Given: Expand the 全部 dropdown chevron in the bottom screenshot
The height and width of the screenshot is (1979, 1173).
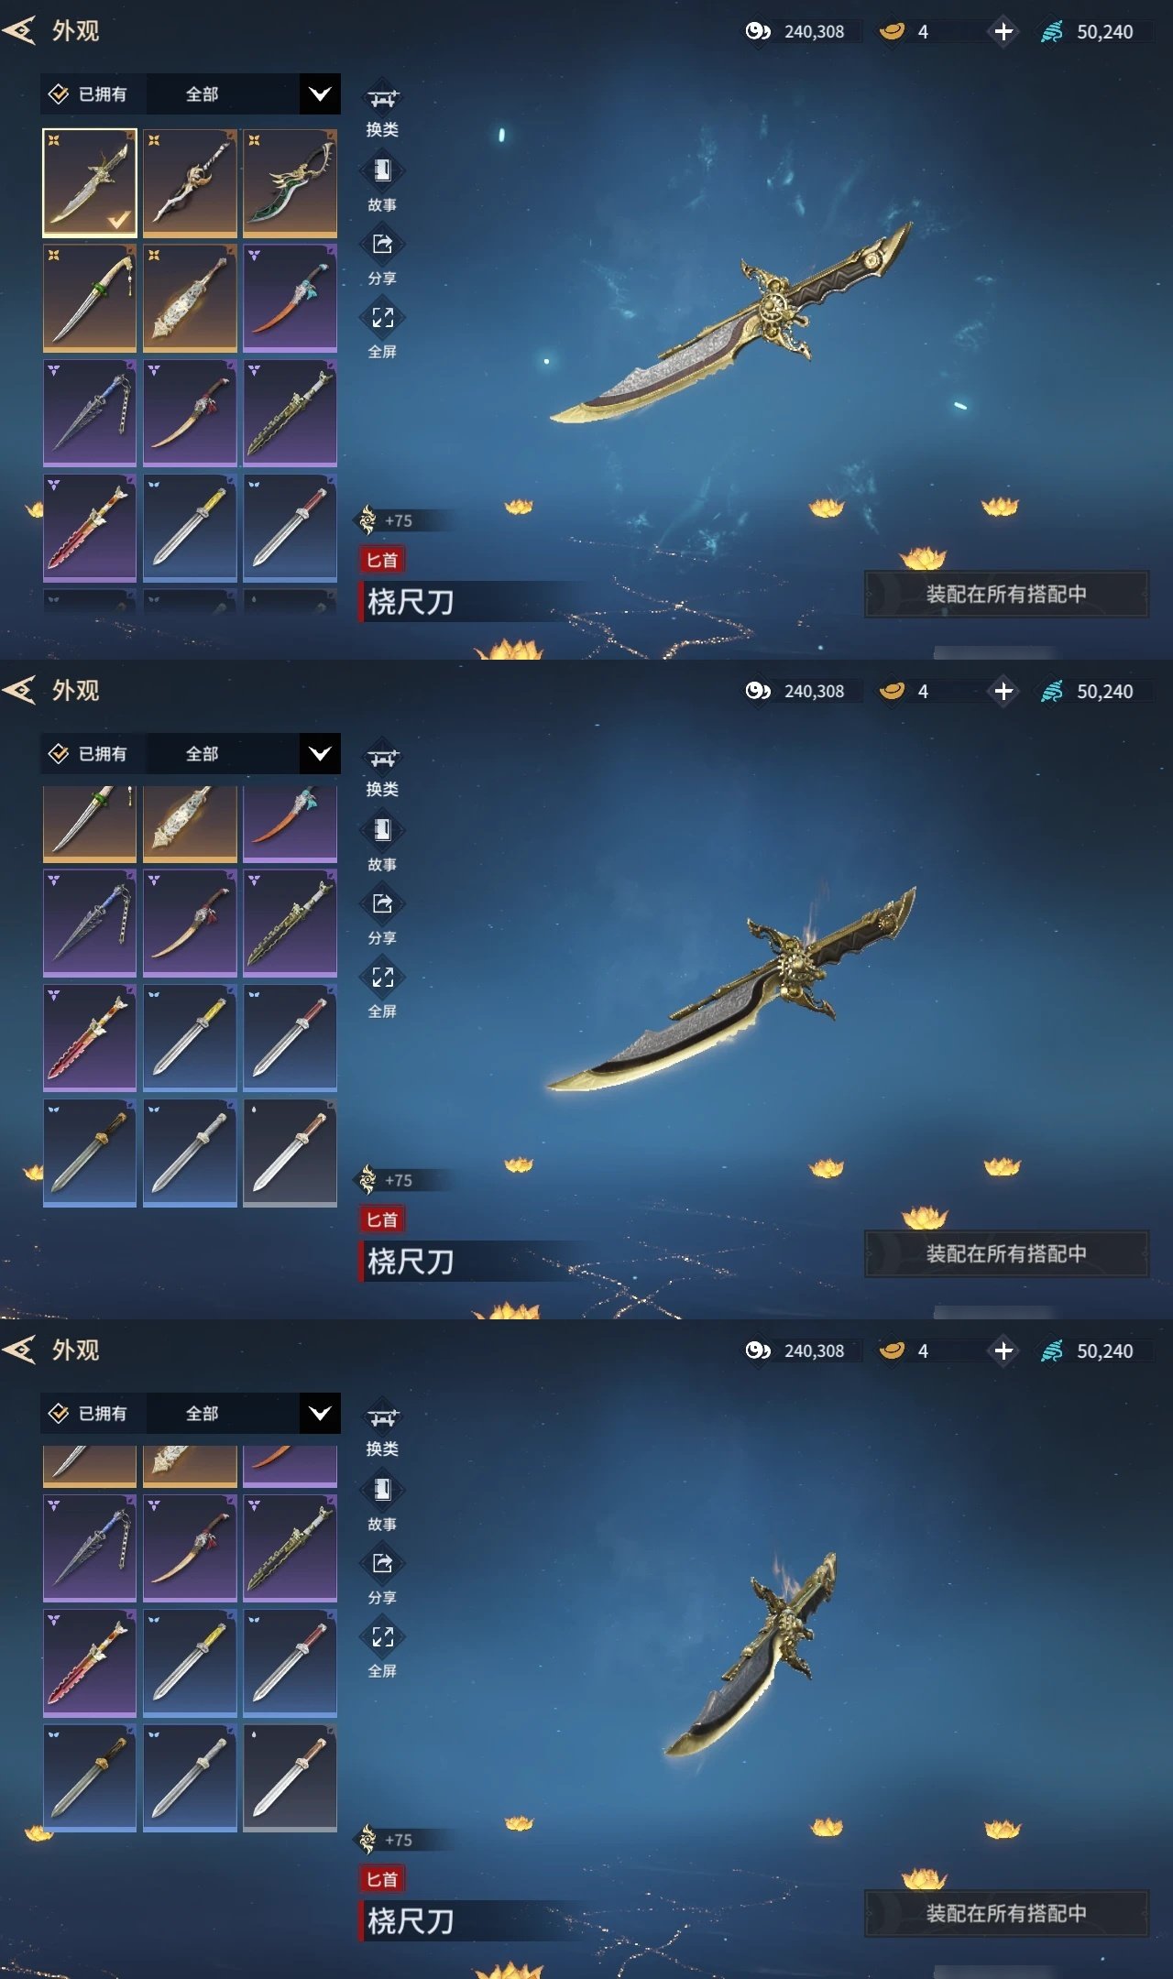Looking at the screenshot, I should point(320,1414).
